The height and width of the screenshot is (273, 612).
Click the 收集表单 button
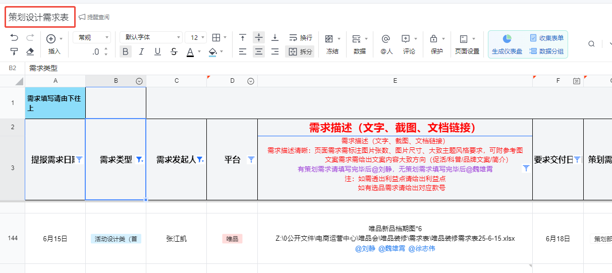click(x=546, y=38)
